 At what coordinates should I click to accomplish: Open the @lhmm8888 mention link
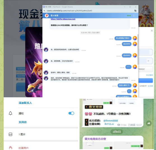pyautogui.click(x=111, y=121)
